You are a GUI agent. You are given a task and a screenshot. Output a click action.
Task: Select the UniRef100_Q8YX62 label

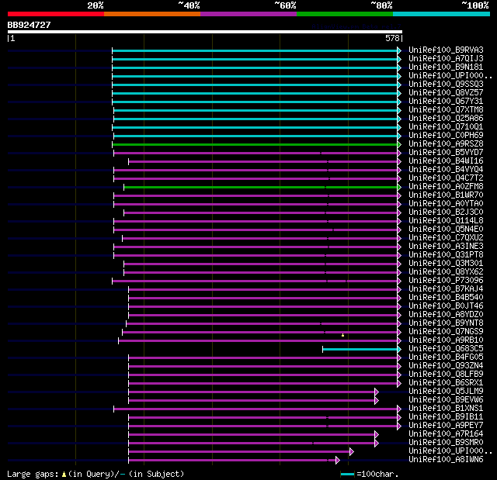pos(446,272)
